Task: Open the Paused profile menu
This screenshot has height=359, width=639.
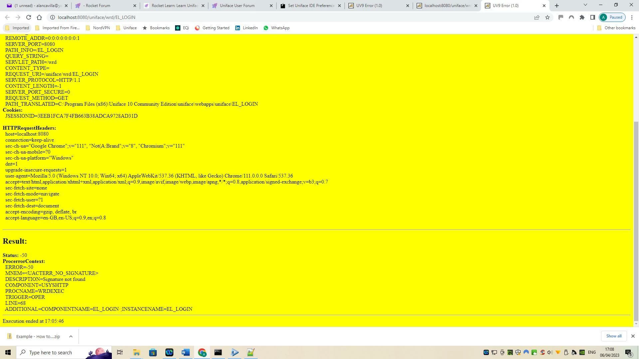Action: click(x=612, y=17)
